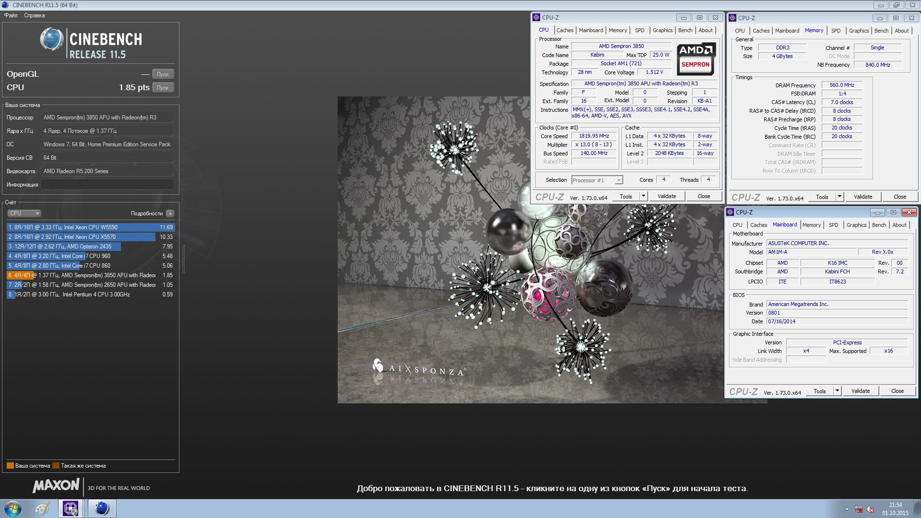Open the muted volume tray icon
Viewport: 921px width, 518px height.
pyautogui.click(x=871, y=509)
